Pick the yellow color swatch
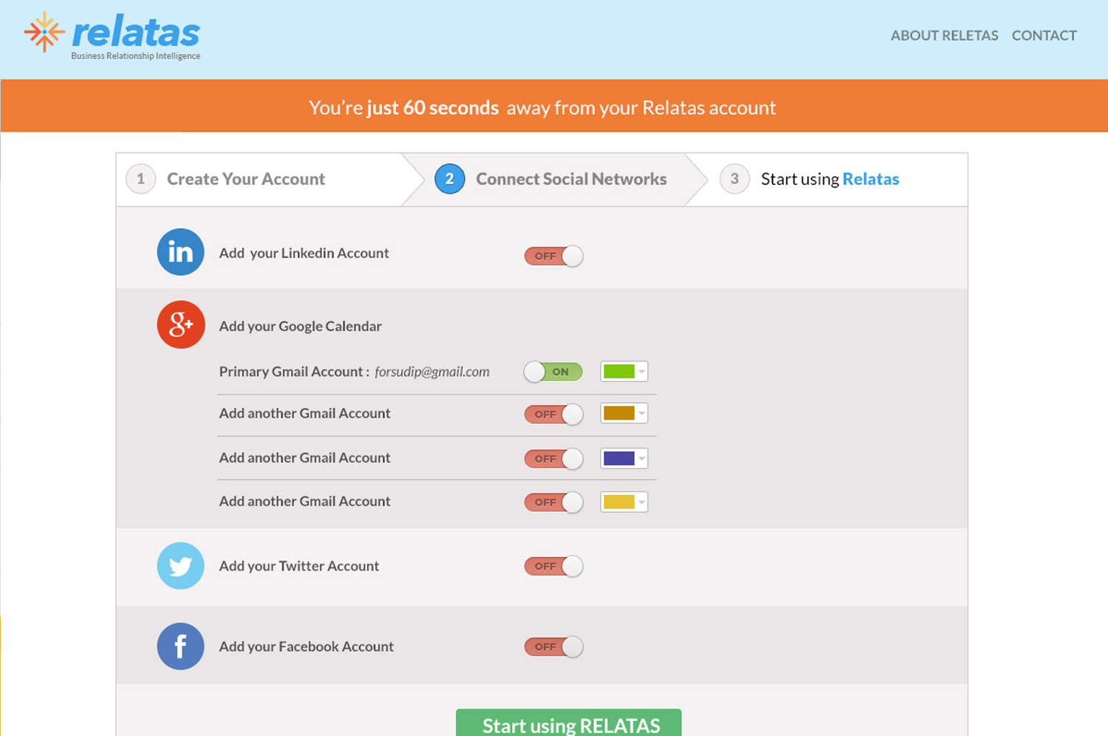The height and width of the screenshot is (736, 1108). click(x=618, y=502)
